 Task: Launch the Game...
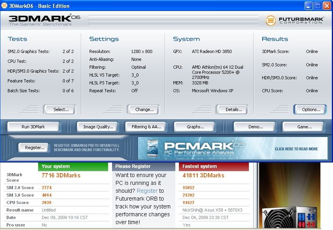(303, 127)
